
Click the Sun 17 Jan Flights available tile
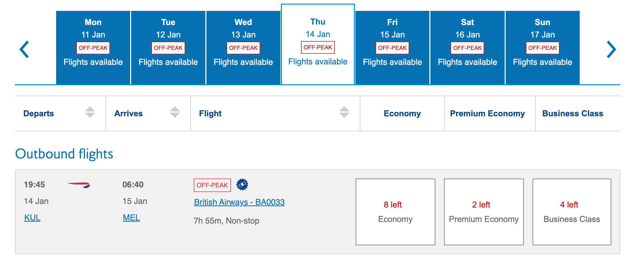point(542,62)
